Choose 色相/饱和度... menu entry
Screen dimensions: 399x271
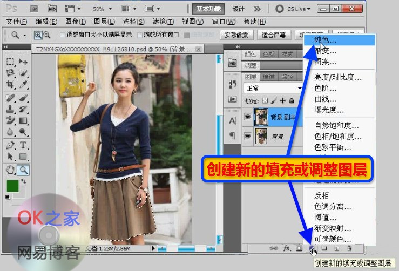tap(340, 137)
